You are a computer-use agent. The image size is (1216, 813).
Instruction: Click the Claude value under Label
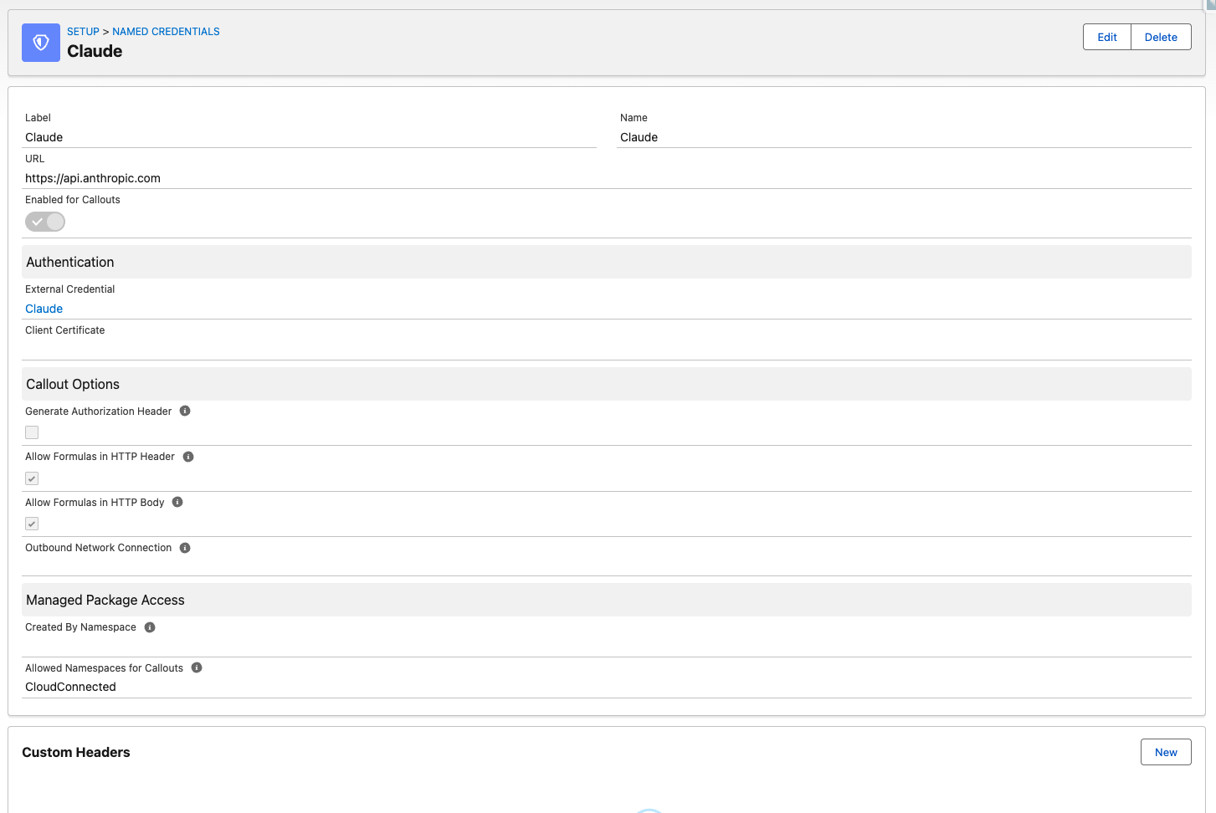coord(44,137)
